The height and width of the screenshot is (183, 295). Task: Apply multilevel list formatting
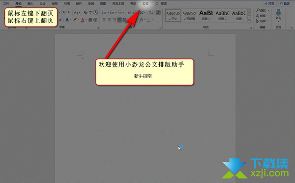[120, 12]
